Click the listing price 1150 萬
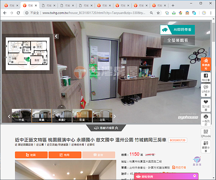Image resolution: width=216 pixels, height=180 pixels. [136, 154]
